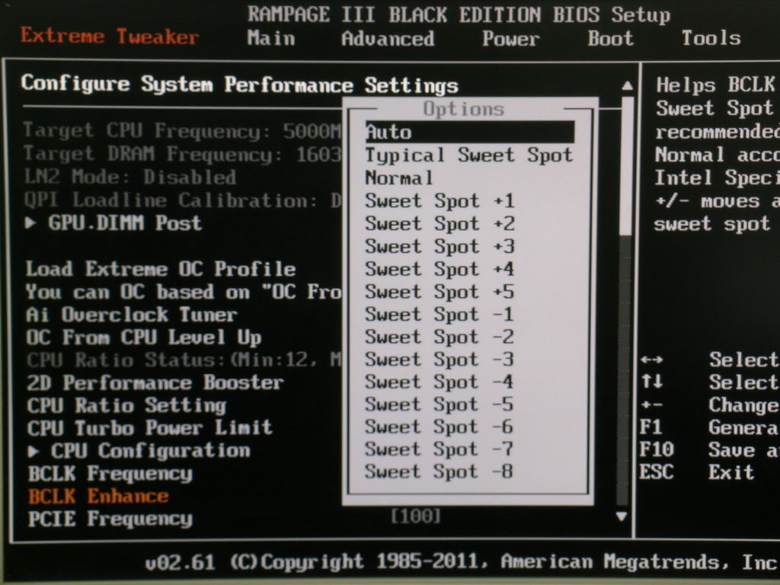Select Load Extreme OC Profile
This screenshot has width=780, height=585.
tap(161, 269)
